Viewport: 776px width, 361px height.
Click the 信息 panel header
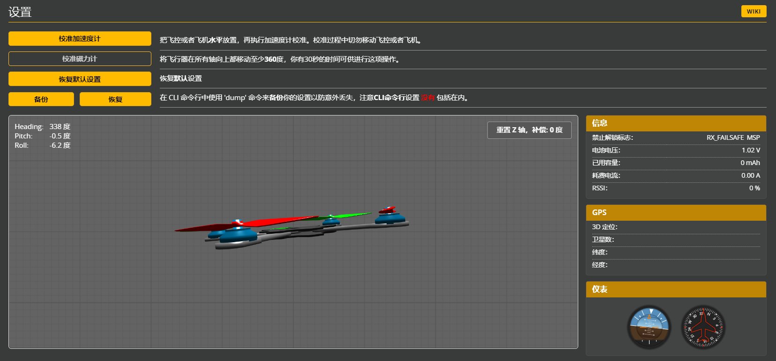[676, 123]
